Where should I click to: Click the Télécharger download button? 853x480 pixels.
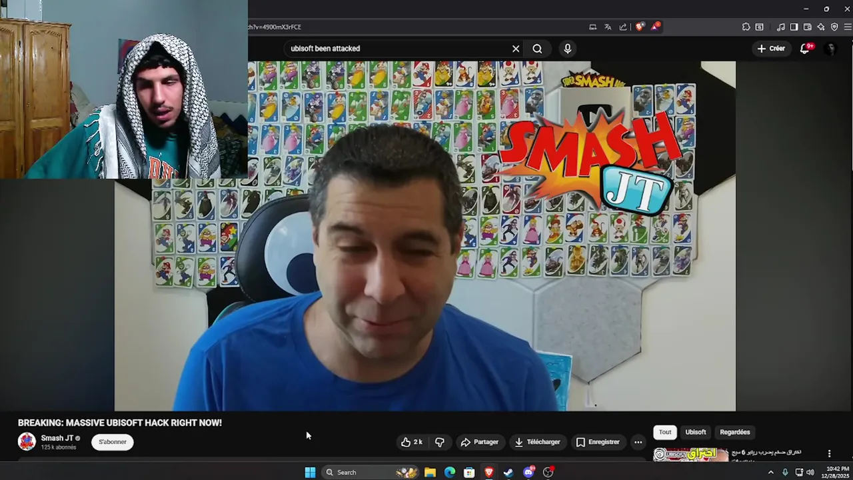(537, 442)
